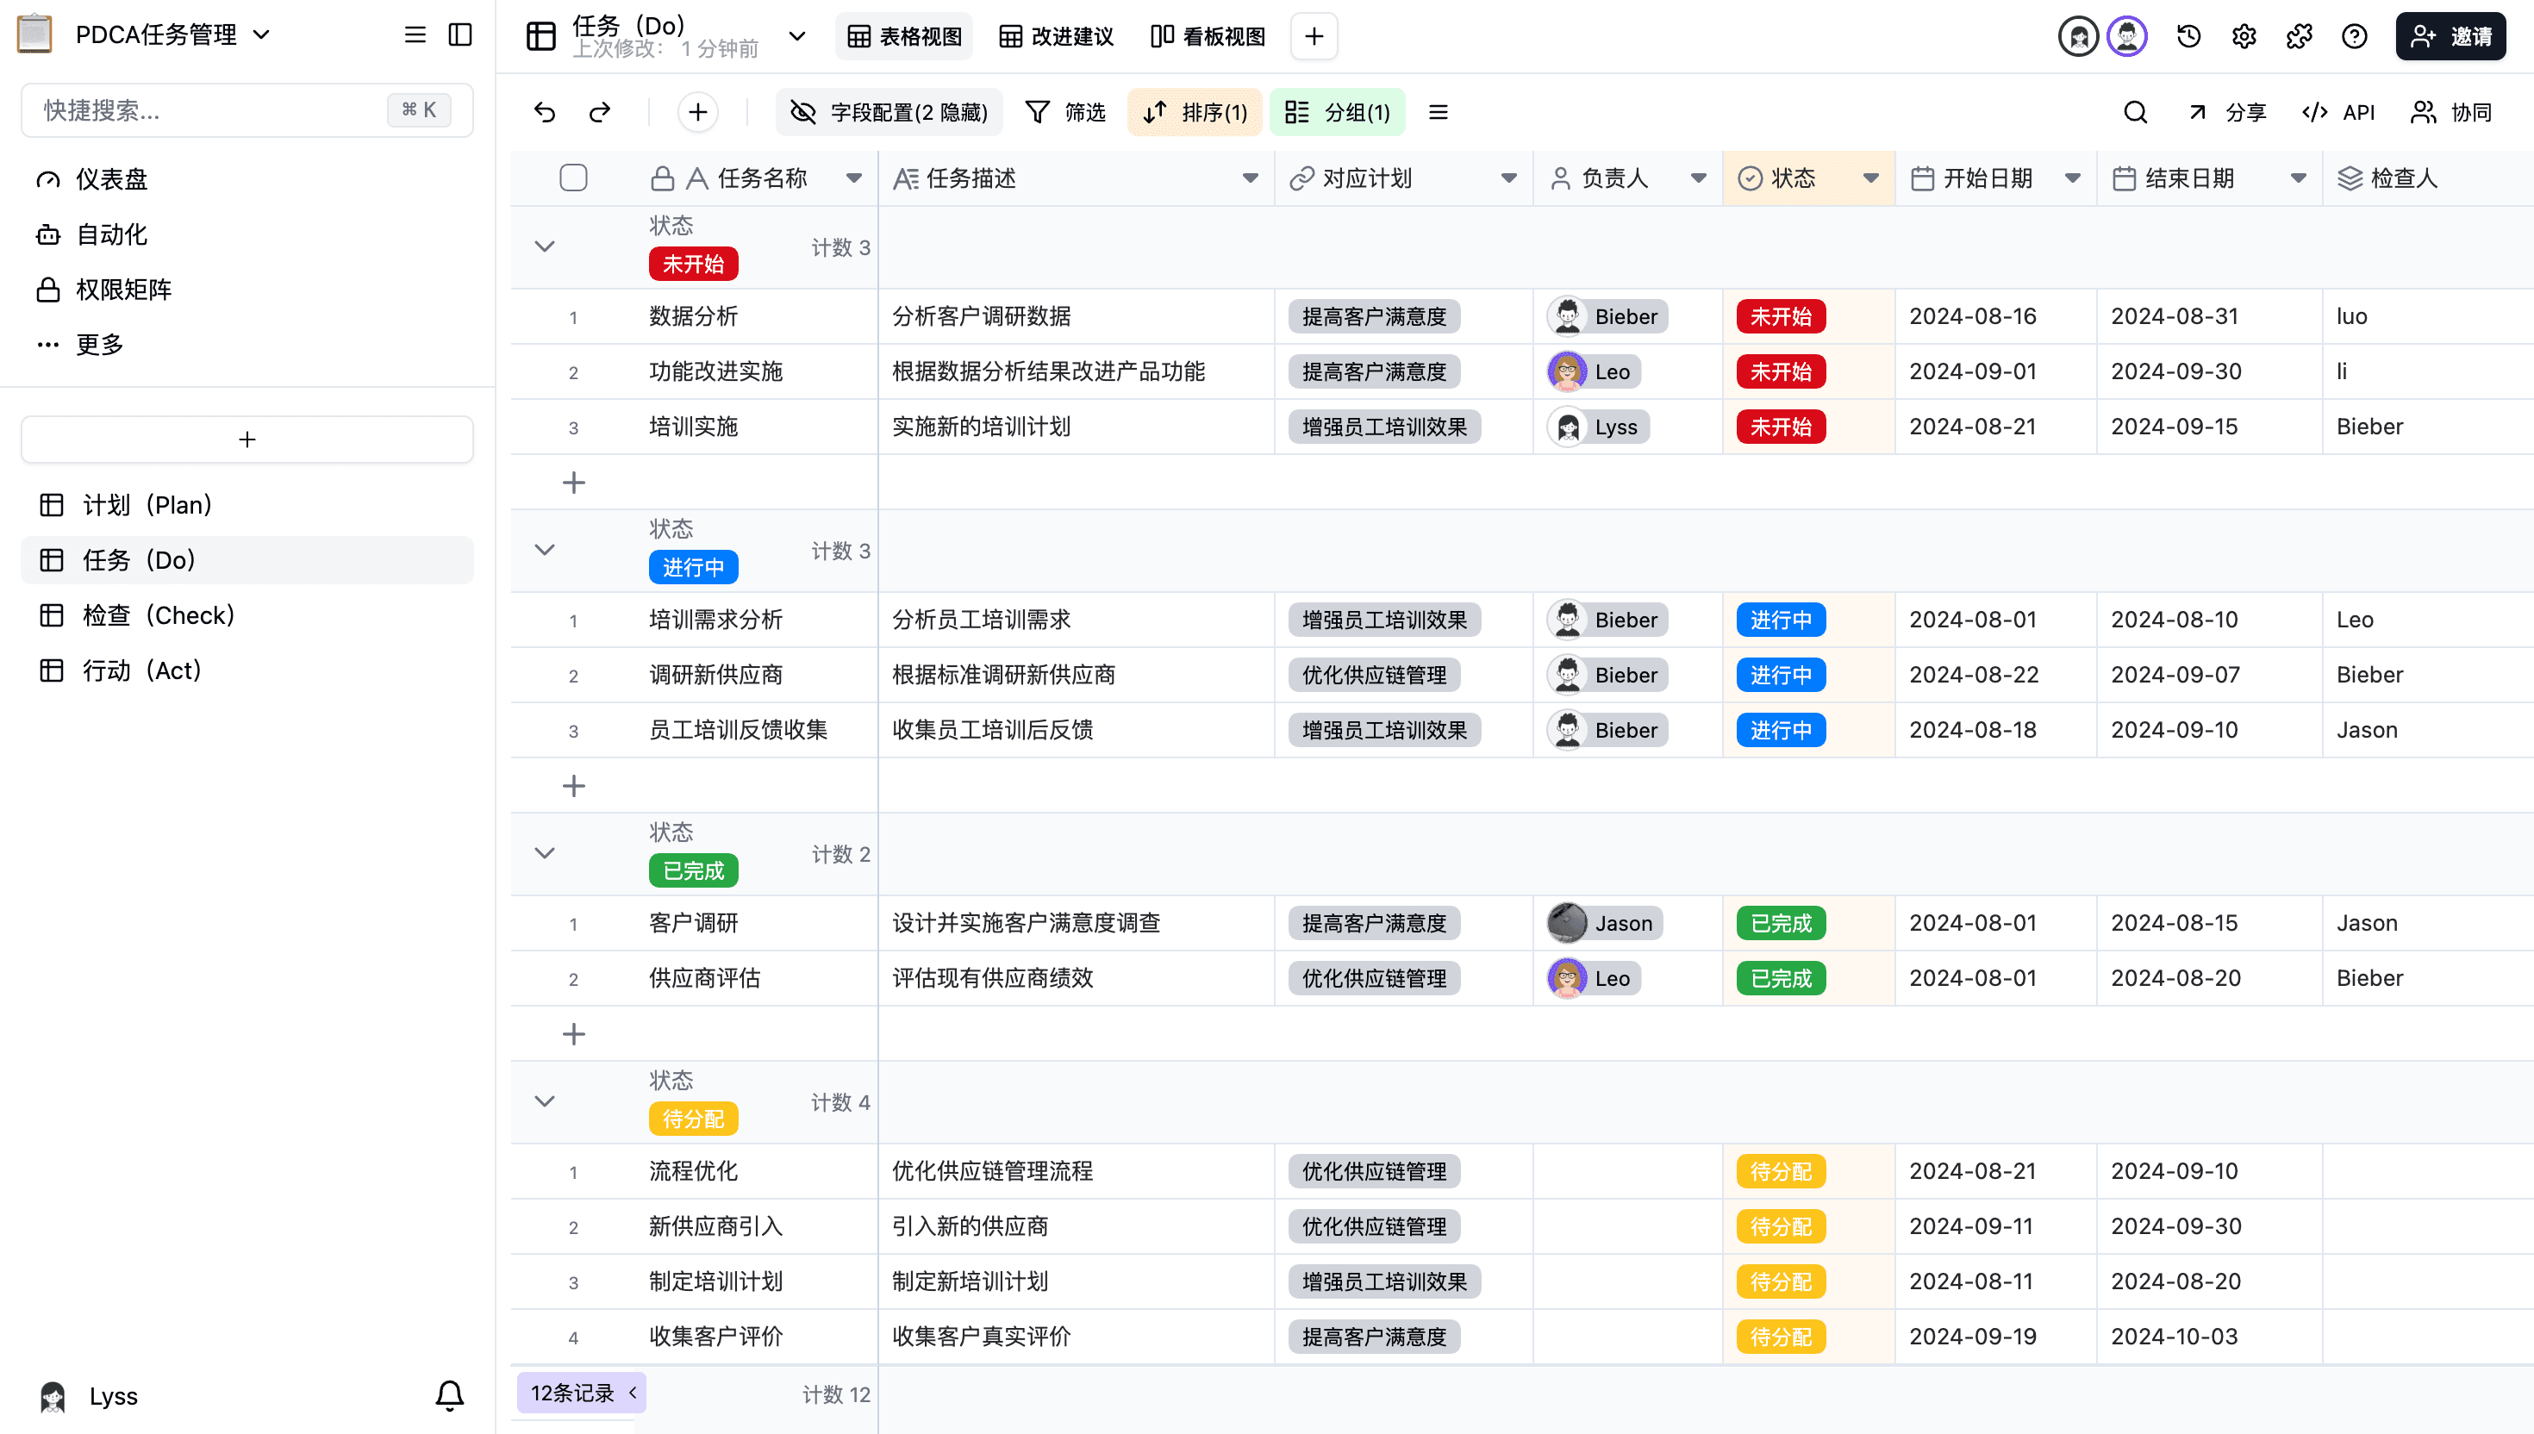This screenshot has height=1434, width=2534.
Task: Click the 分享 share button
Action: (x=2228, y=111)
